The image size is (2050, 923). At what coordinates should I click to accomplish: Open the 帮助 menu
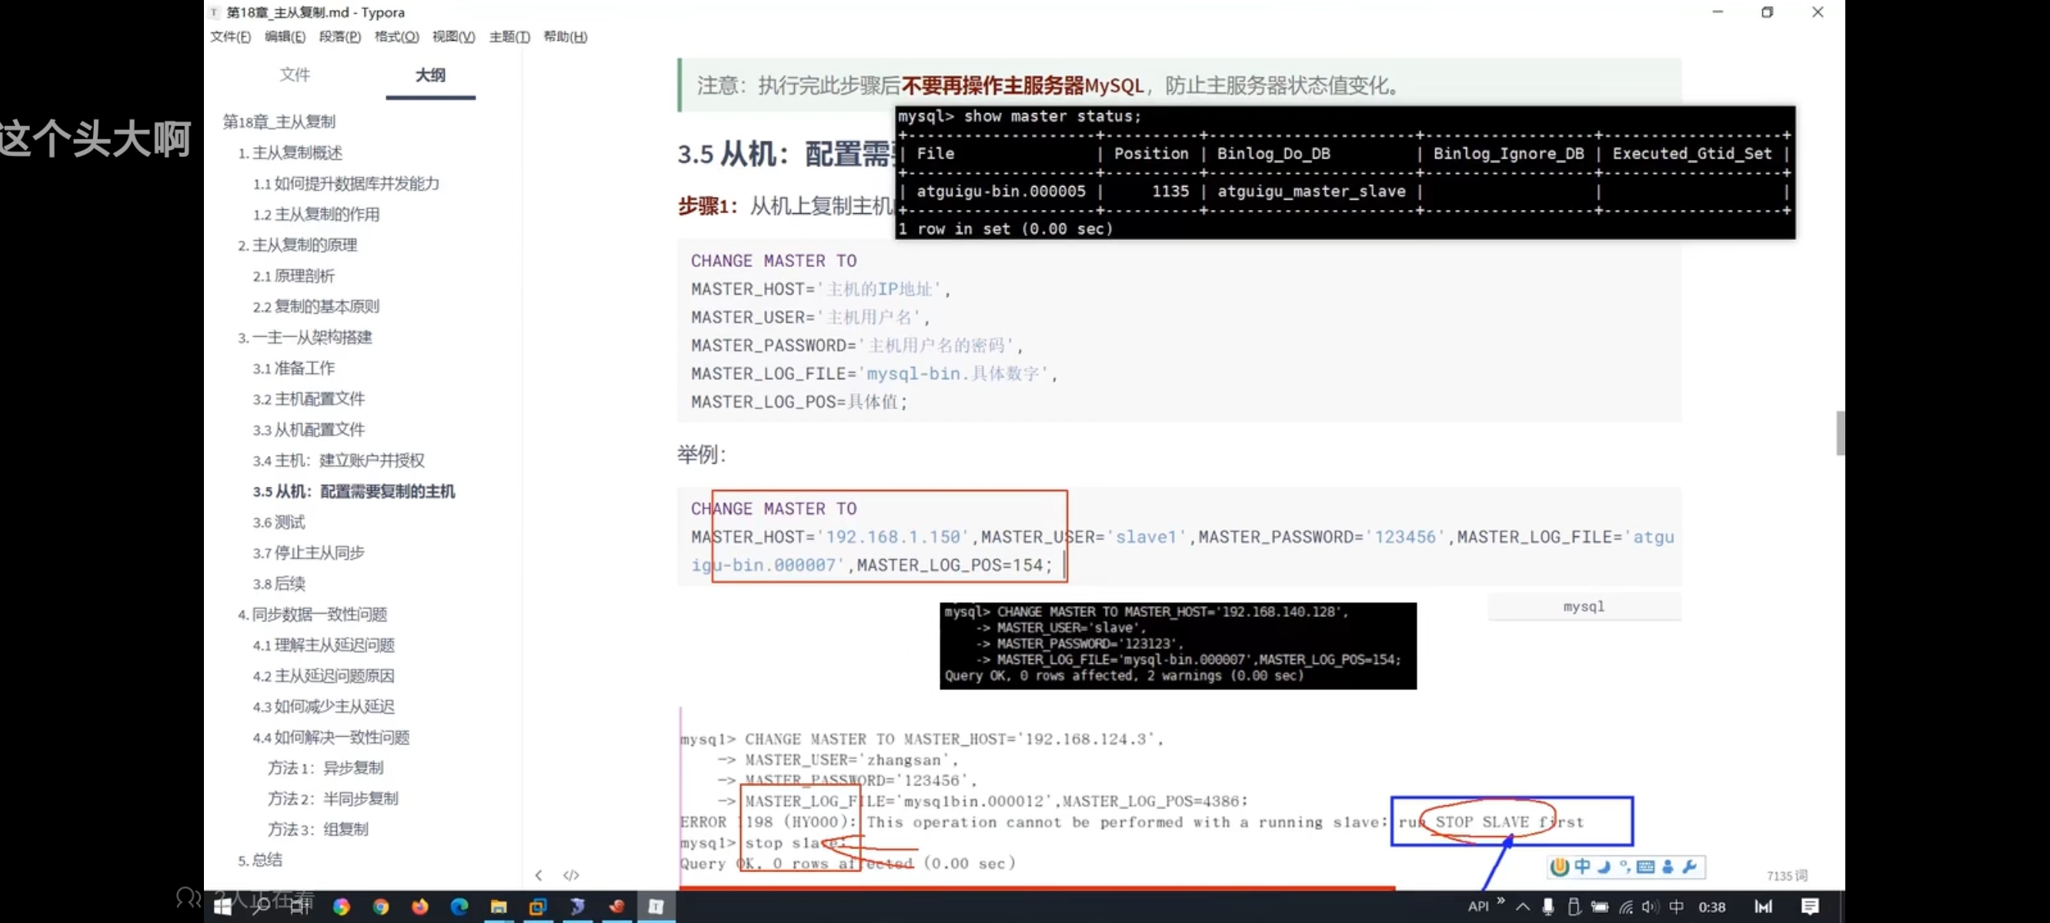[565, 37]
